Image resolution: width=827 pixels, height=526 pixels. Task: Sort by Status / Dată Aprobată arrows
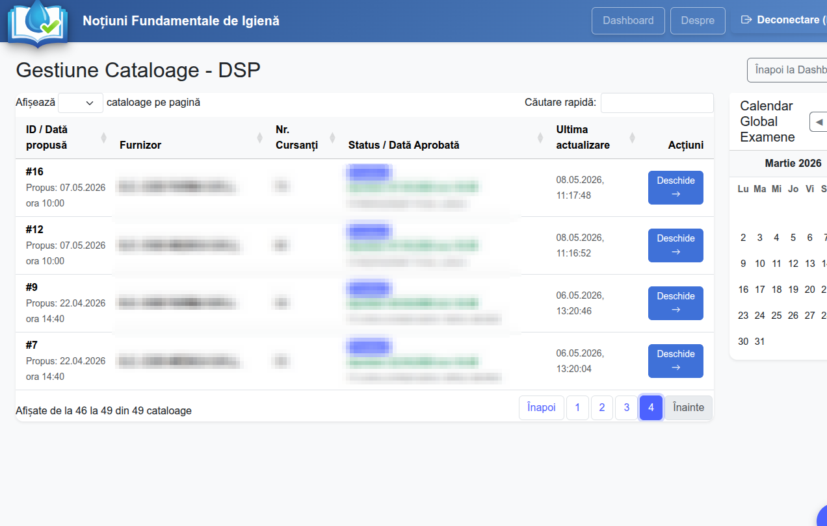click(540, 138)
